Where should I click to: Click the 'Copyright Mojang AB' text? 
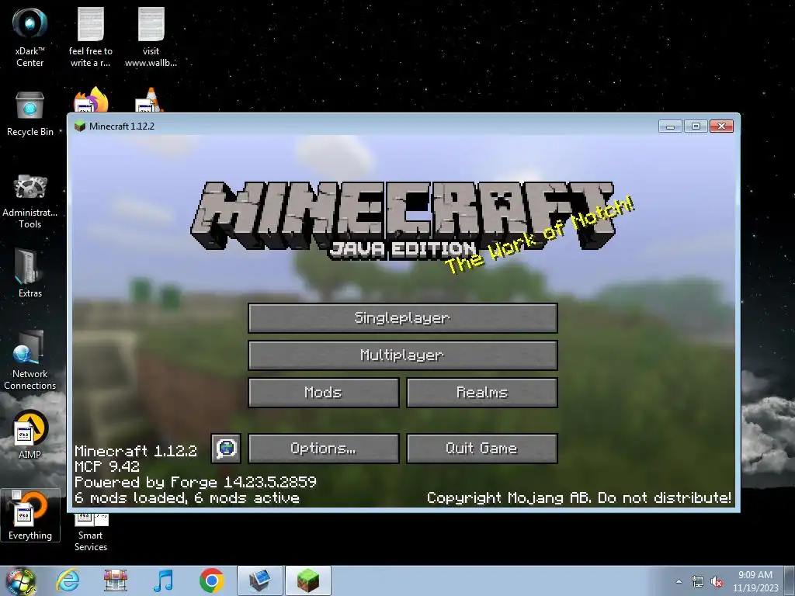(x=579, y=497)
